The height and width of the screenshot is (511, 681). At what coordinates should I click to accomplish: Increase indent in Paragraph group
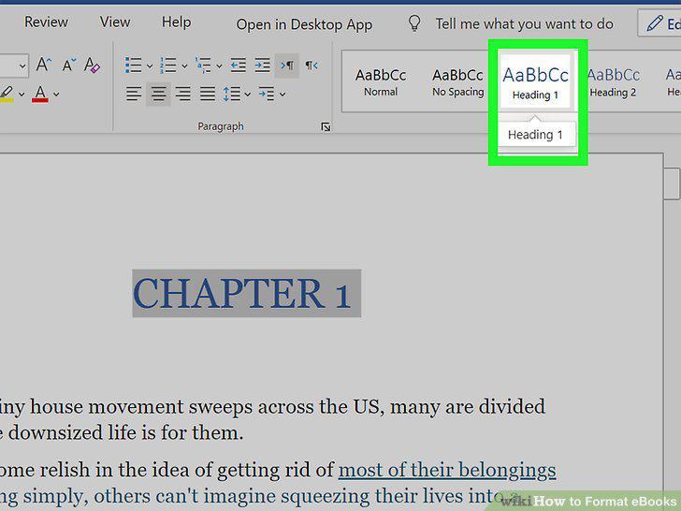click(x=262, y=66)
